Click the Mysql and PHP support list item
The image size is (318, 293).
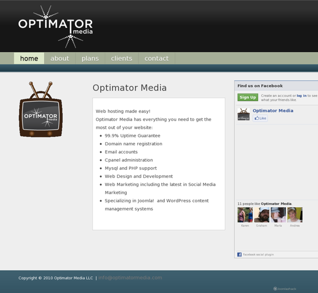(131, 168)
